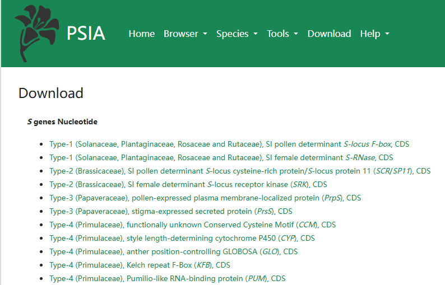Open the Type-3 PrpS CDS link
Viewport: 445px width, 285px height.
pos(205,198)
